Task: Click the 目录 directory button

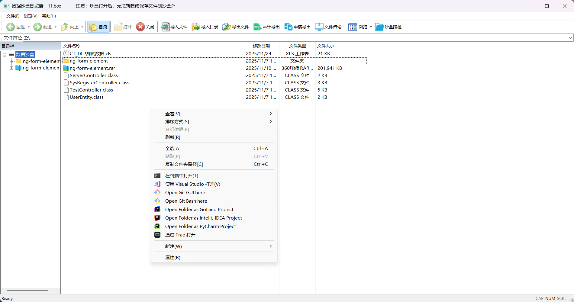Action: pyautogui.click(x=98, y=27)
